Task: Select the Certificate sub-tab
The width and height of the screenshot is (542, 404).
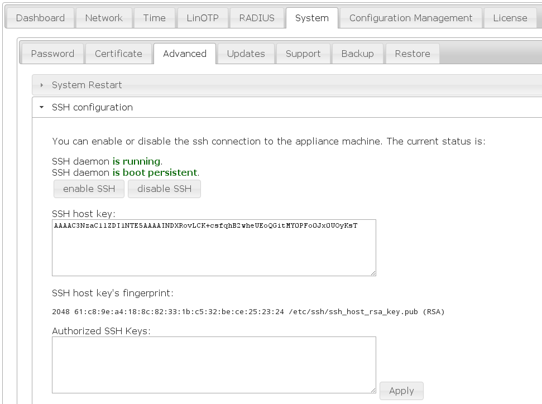Action: 118,54
